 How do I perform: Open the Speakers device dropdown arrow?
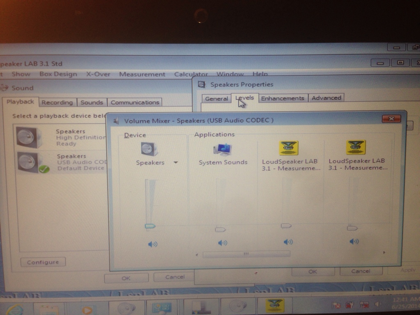[x=176, y=162]
